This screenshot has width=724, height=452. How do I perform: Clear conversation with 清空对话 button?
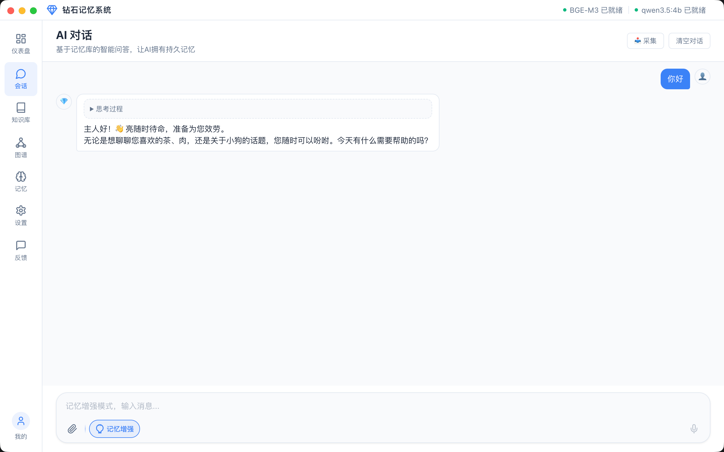pos(689,41)
